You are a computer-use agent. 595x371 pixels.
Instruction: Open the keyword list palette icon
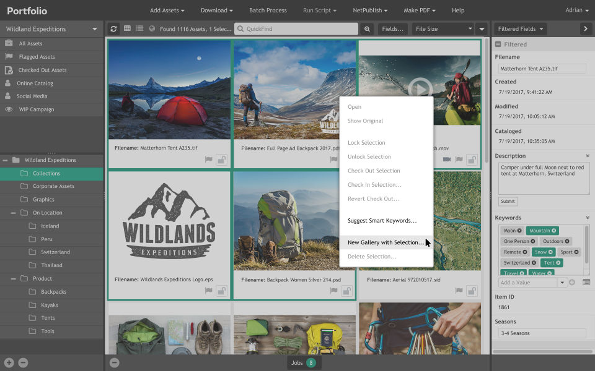point(586,283)
